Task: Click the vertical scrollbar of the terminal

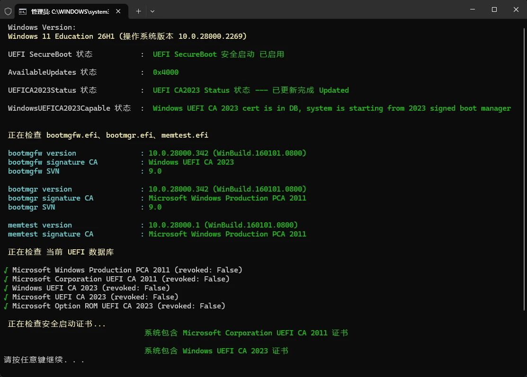Action: coord(524,169)
